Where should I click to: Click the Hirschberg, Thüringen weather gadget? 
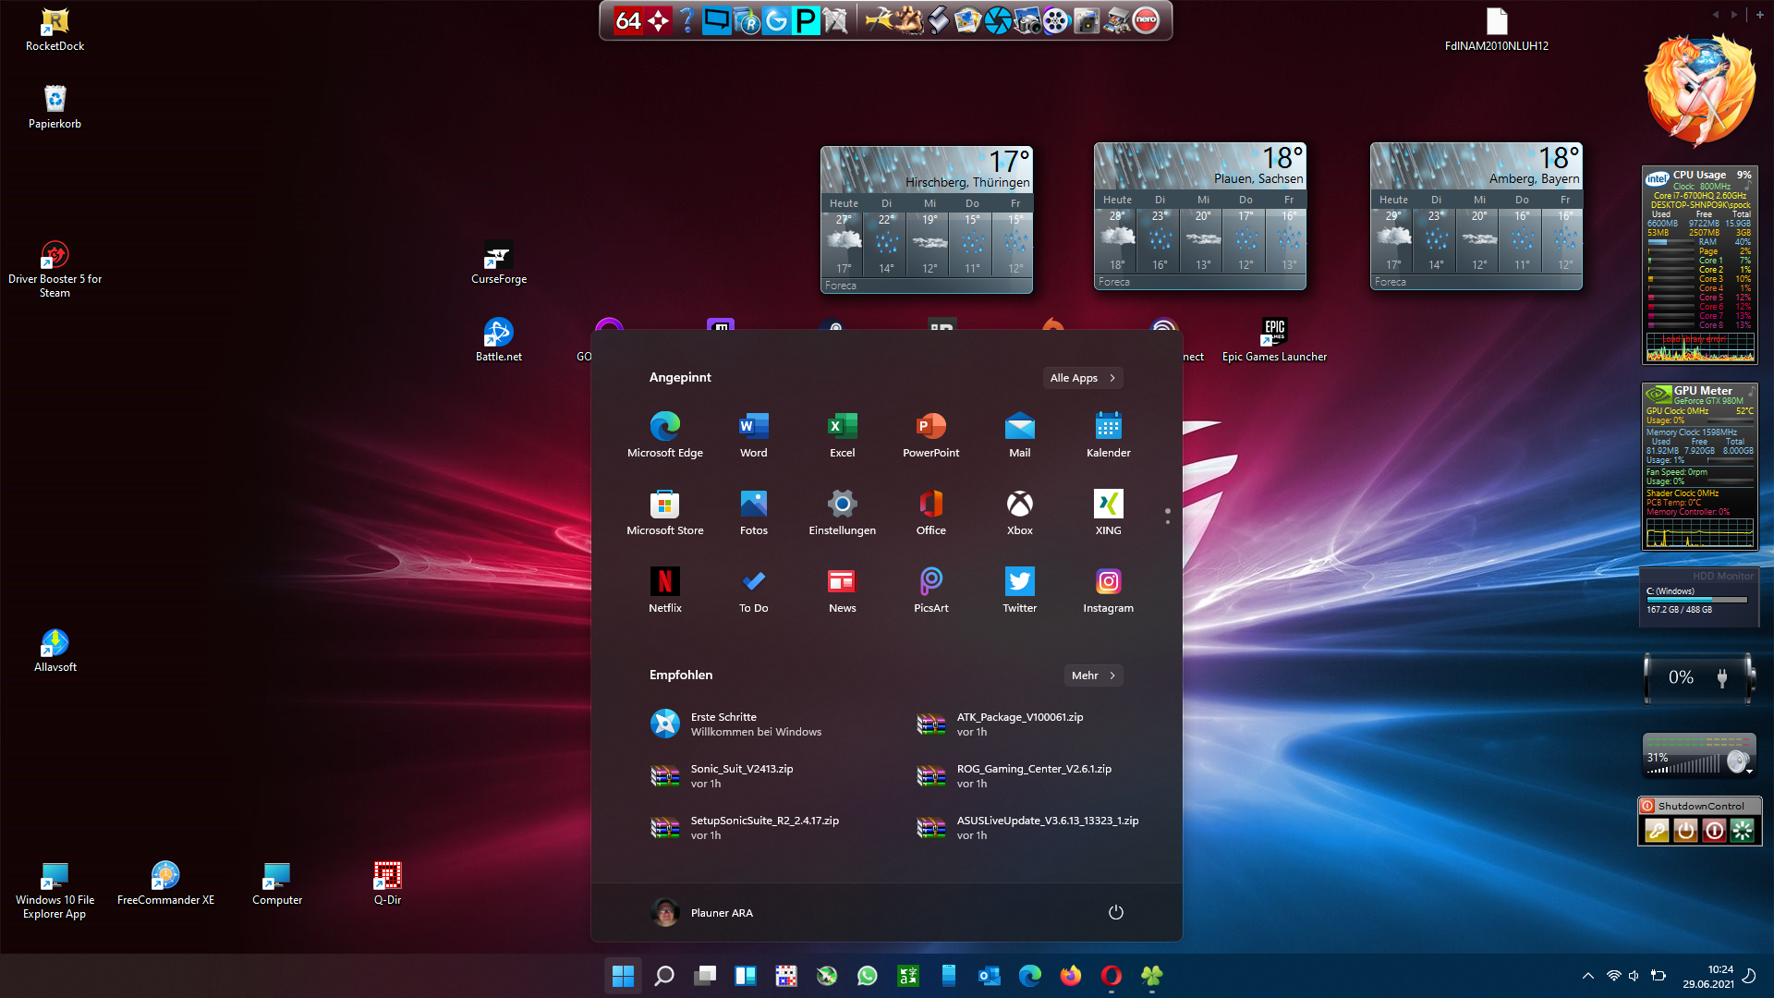pos(927,220)
